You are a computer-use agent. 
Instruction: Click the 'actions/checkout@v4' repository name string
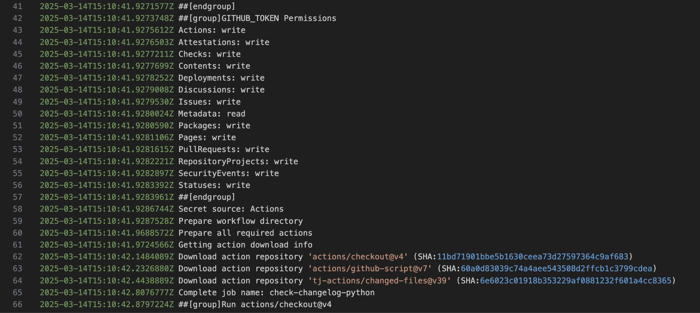click(358, 257)
